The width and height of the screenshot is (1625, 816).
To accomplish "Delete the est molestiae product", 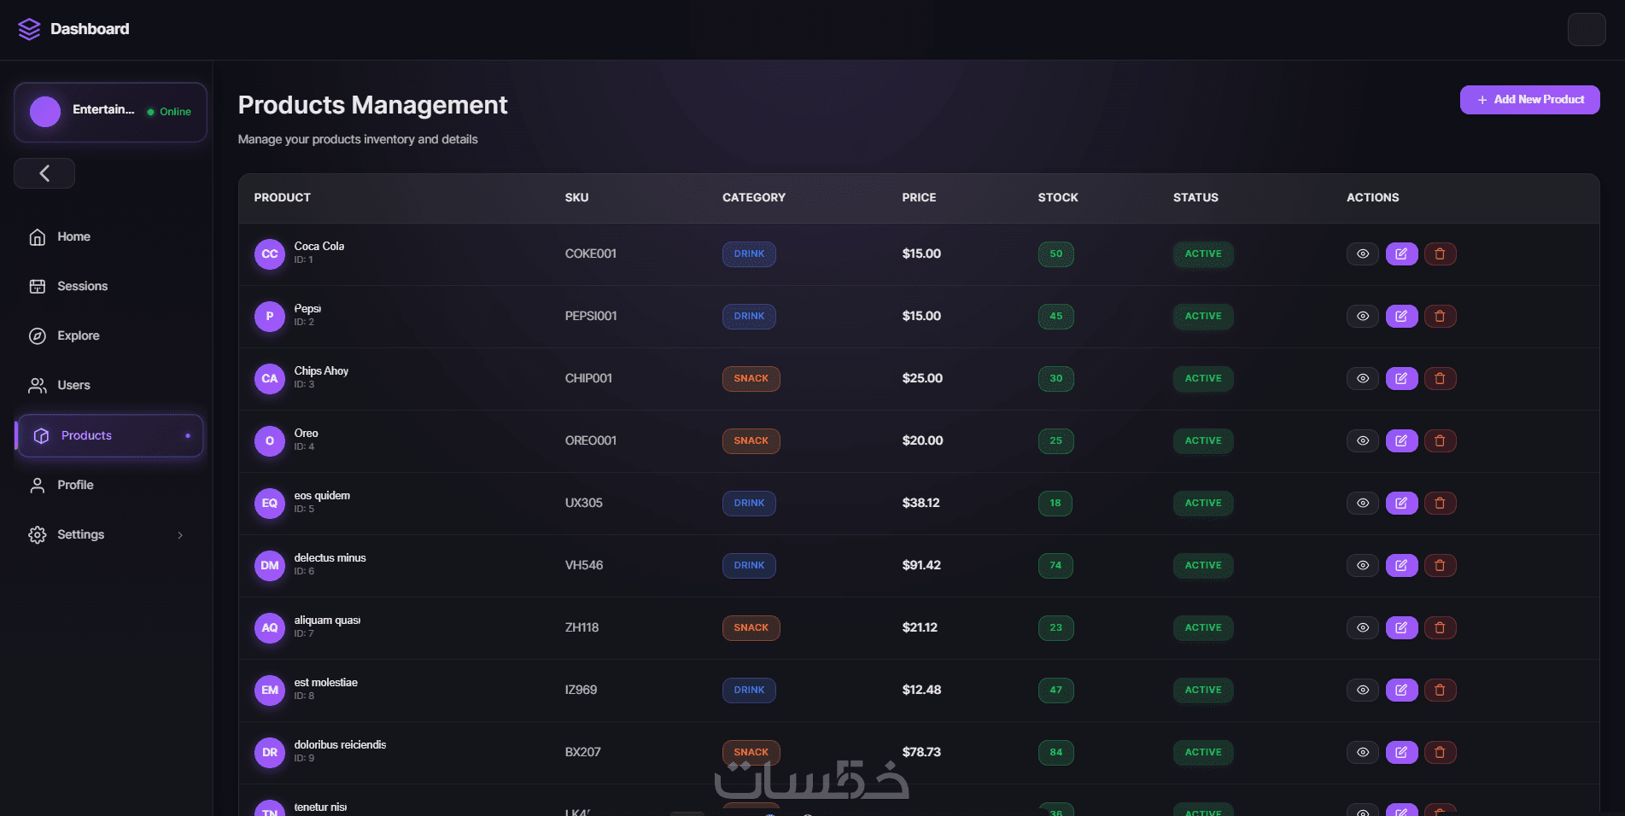I will [x=1440, y=690].
